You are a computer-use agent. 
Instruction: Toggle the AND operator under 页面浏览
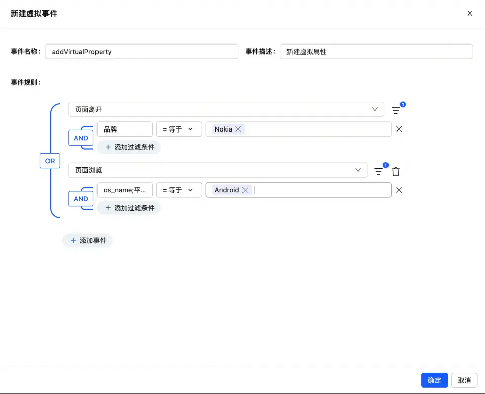coord(81,199)
